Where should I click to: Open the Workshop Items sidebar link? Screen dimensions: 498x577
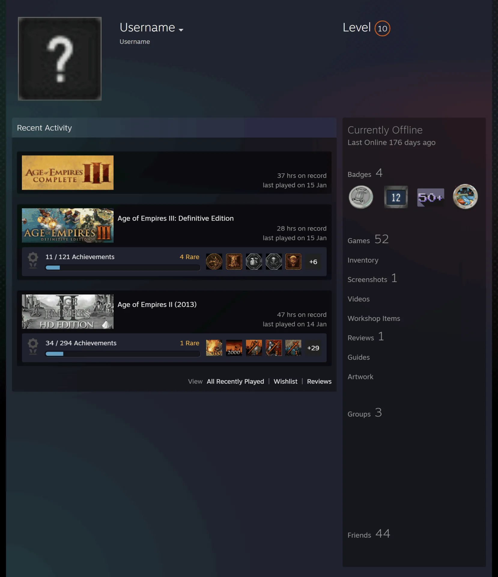pos(374,319)
